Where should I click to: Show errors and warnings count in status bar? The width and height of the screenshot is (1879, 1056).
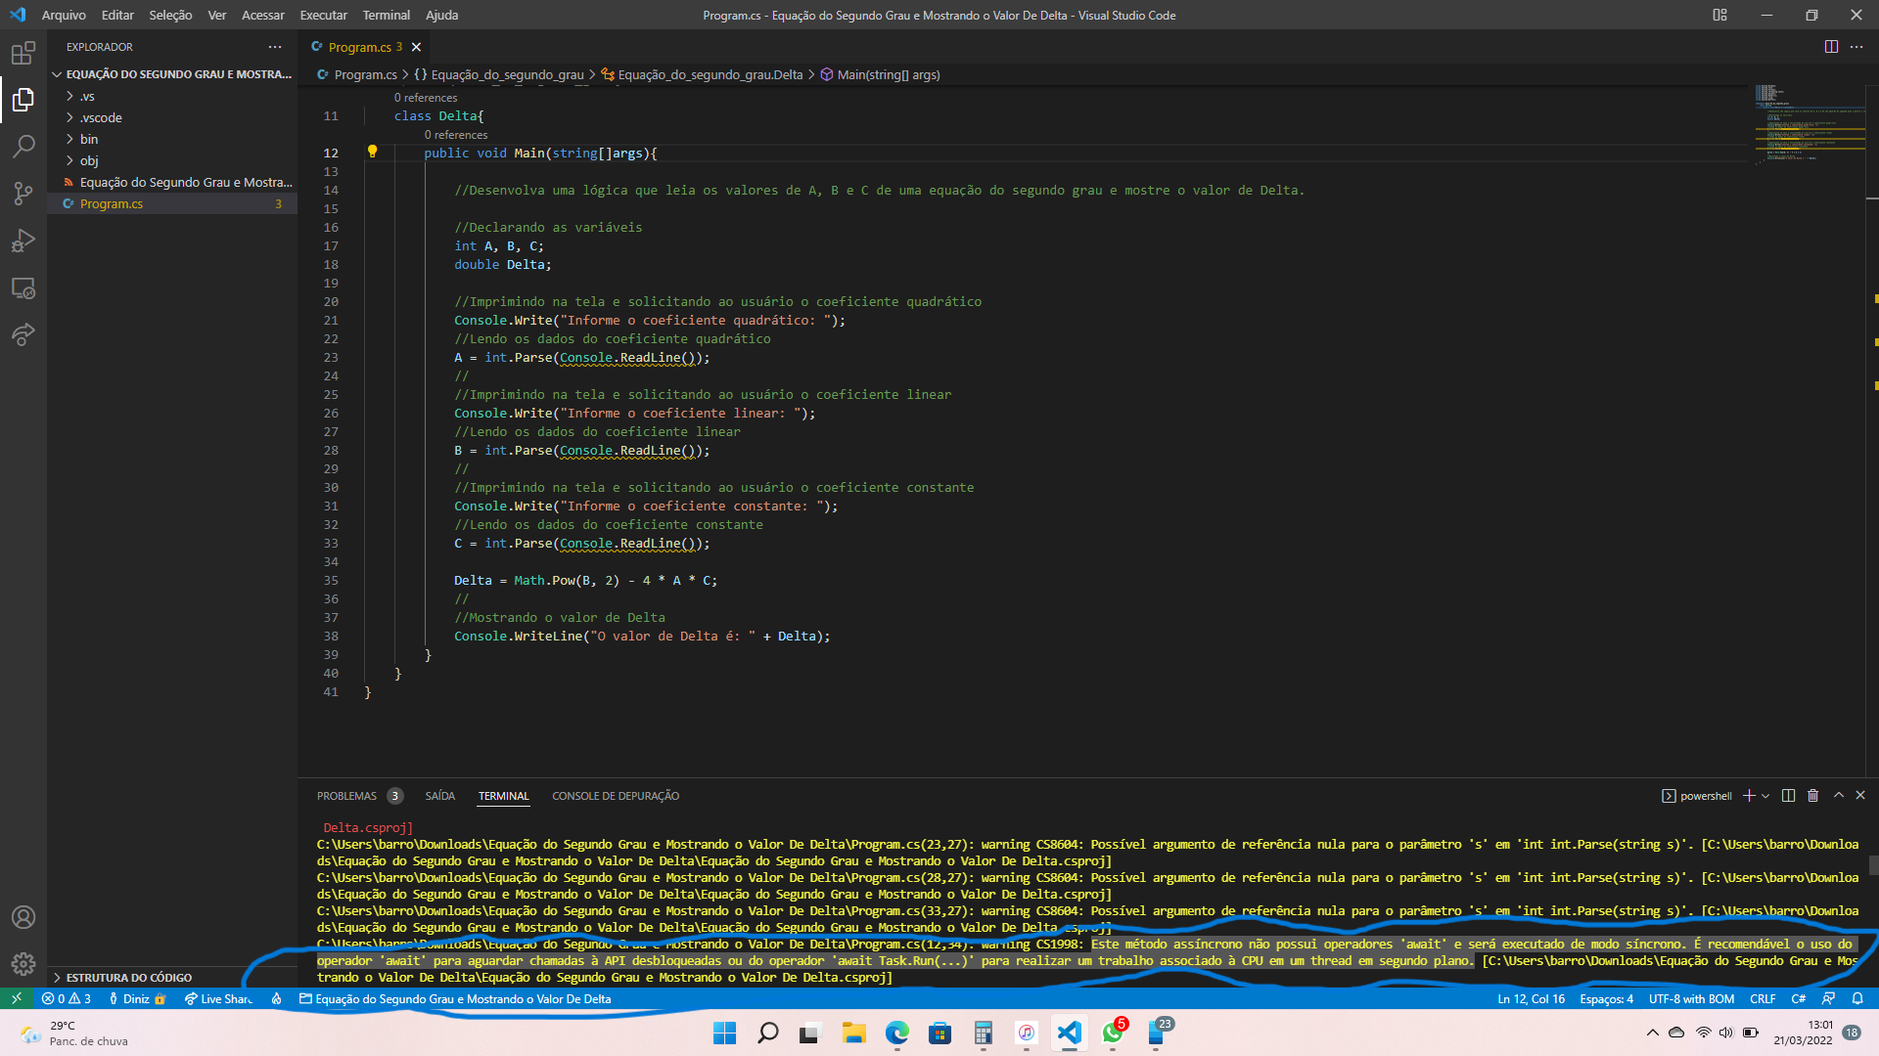[x=66, y=998]
